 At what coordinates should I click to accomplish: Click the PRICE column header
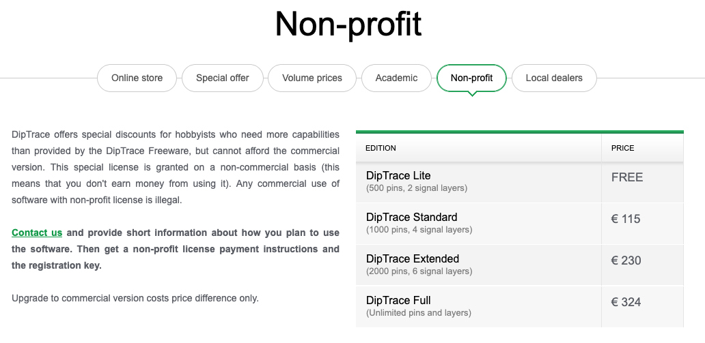[x=623, y=148]
